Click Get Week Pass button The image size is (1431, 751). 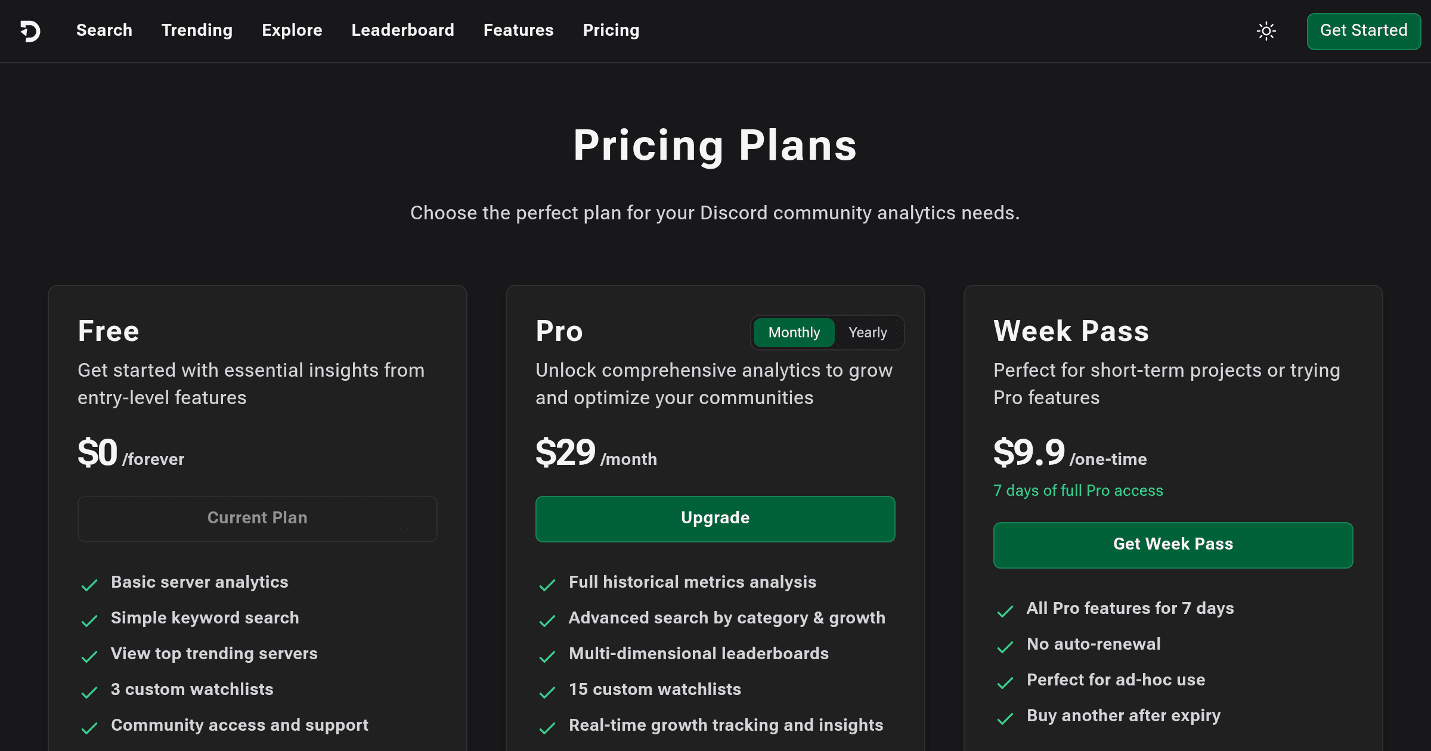1173,545
